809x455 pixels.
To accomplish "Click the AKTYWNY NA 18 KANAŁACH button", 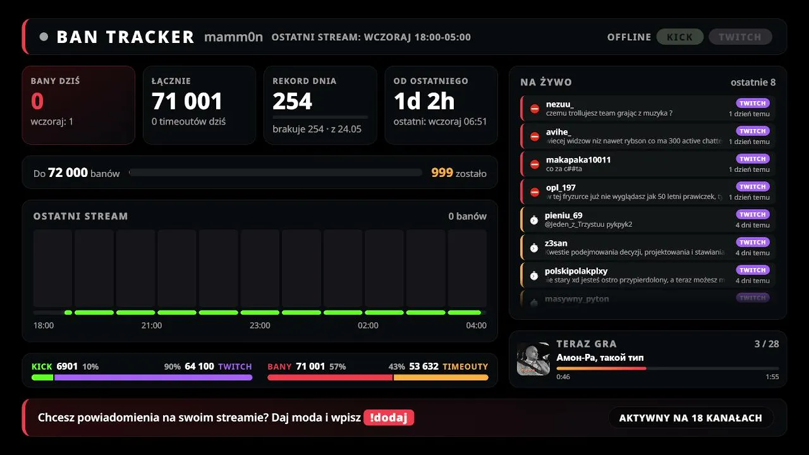I will pos(690,418).
